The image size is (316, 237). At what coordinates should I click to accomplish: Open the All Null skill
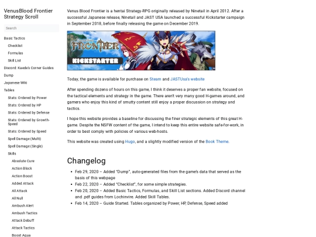click(x=18, y=198)
